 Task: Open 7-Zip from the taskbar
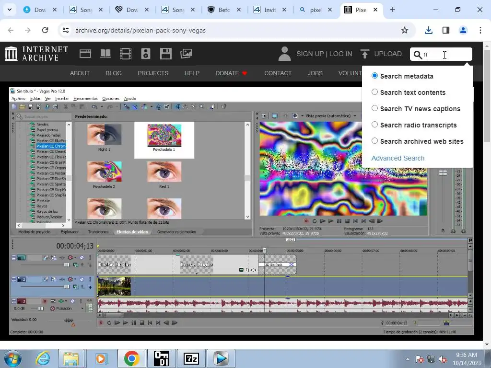(x=191, y=358)
